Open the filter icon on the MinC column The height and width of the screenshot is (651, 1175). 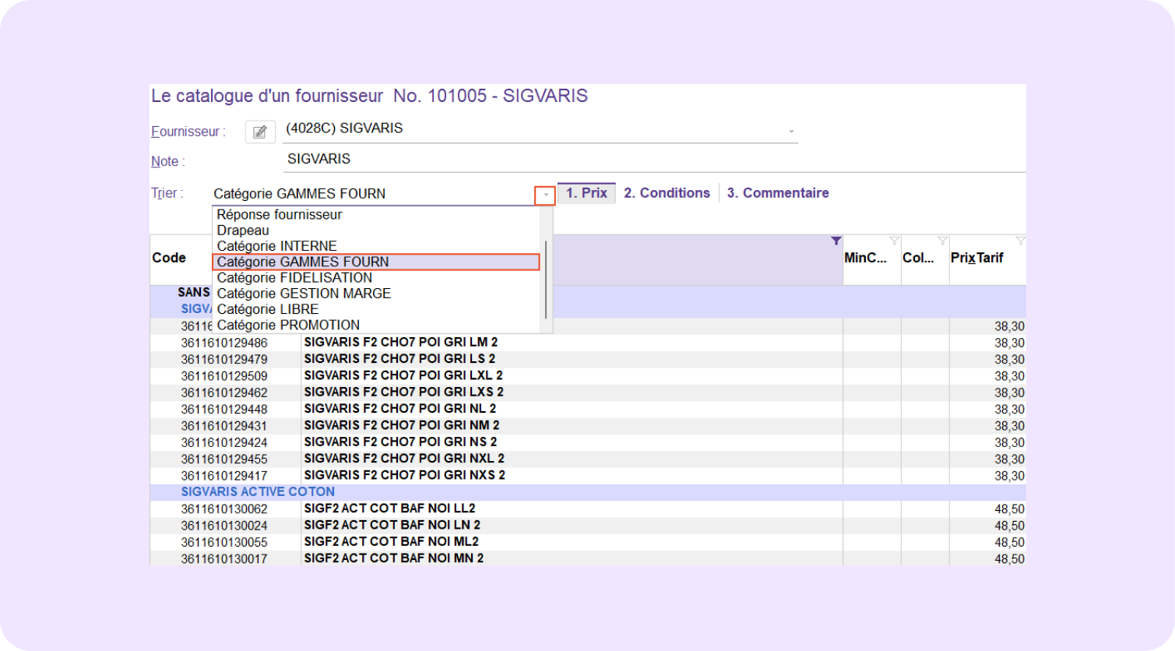point(894,241)
